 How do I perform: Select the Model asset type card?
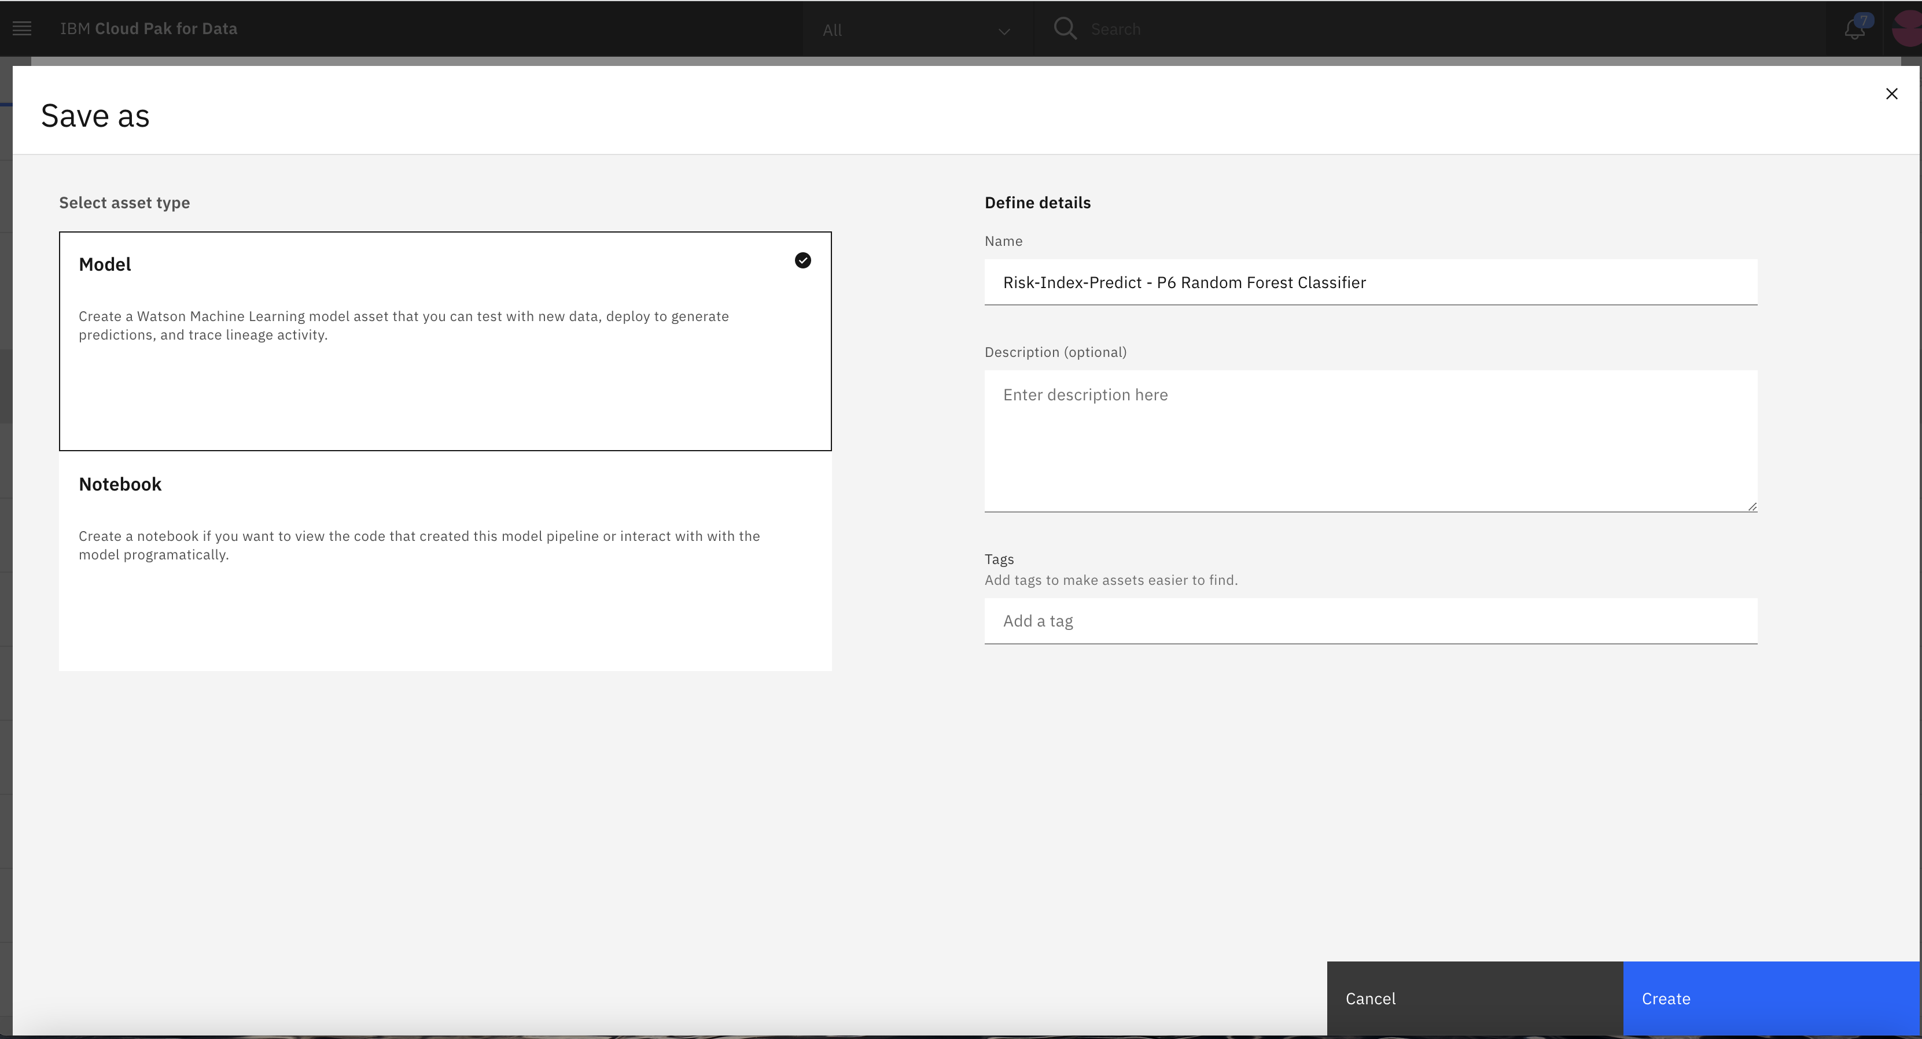tap(445, 341)
